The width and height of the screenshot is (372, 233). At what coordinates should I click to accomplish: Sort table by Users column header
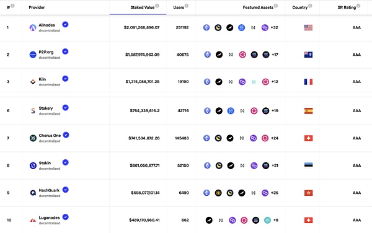179,7
